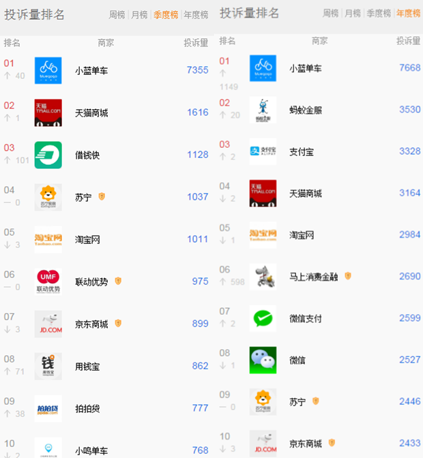Click shield badge next to quarterly 京东商城
The image size is (423, 458).
118,323
